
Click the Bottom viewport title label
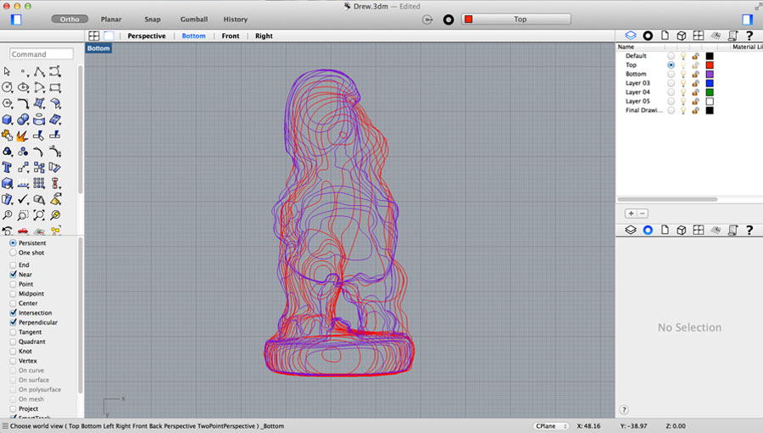click(x=99, y=48)
